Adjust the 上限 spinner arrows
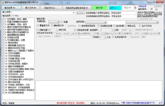Image resolution: width=165 pixels, height=106 pixels. pyautogui.click(x=130, y=30)
